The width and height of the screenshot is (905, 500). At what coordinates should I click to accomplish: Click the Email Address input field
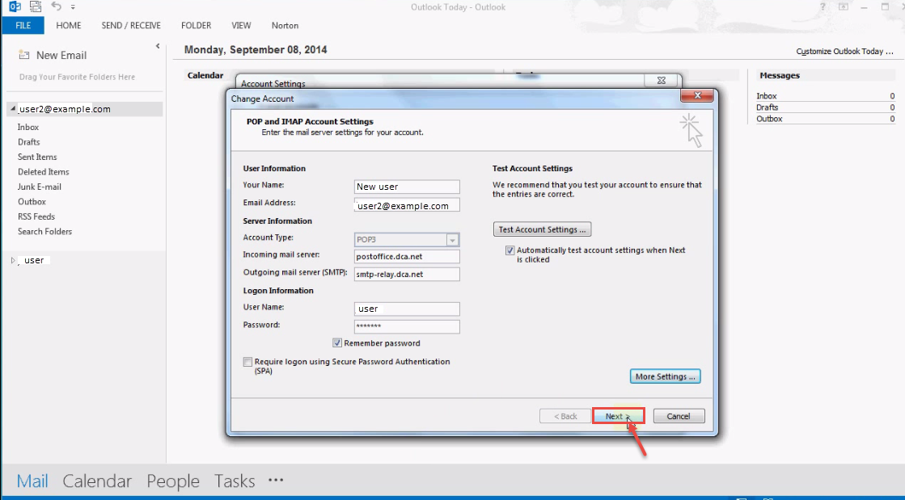407,205
